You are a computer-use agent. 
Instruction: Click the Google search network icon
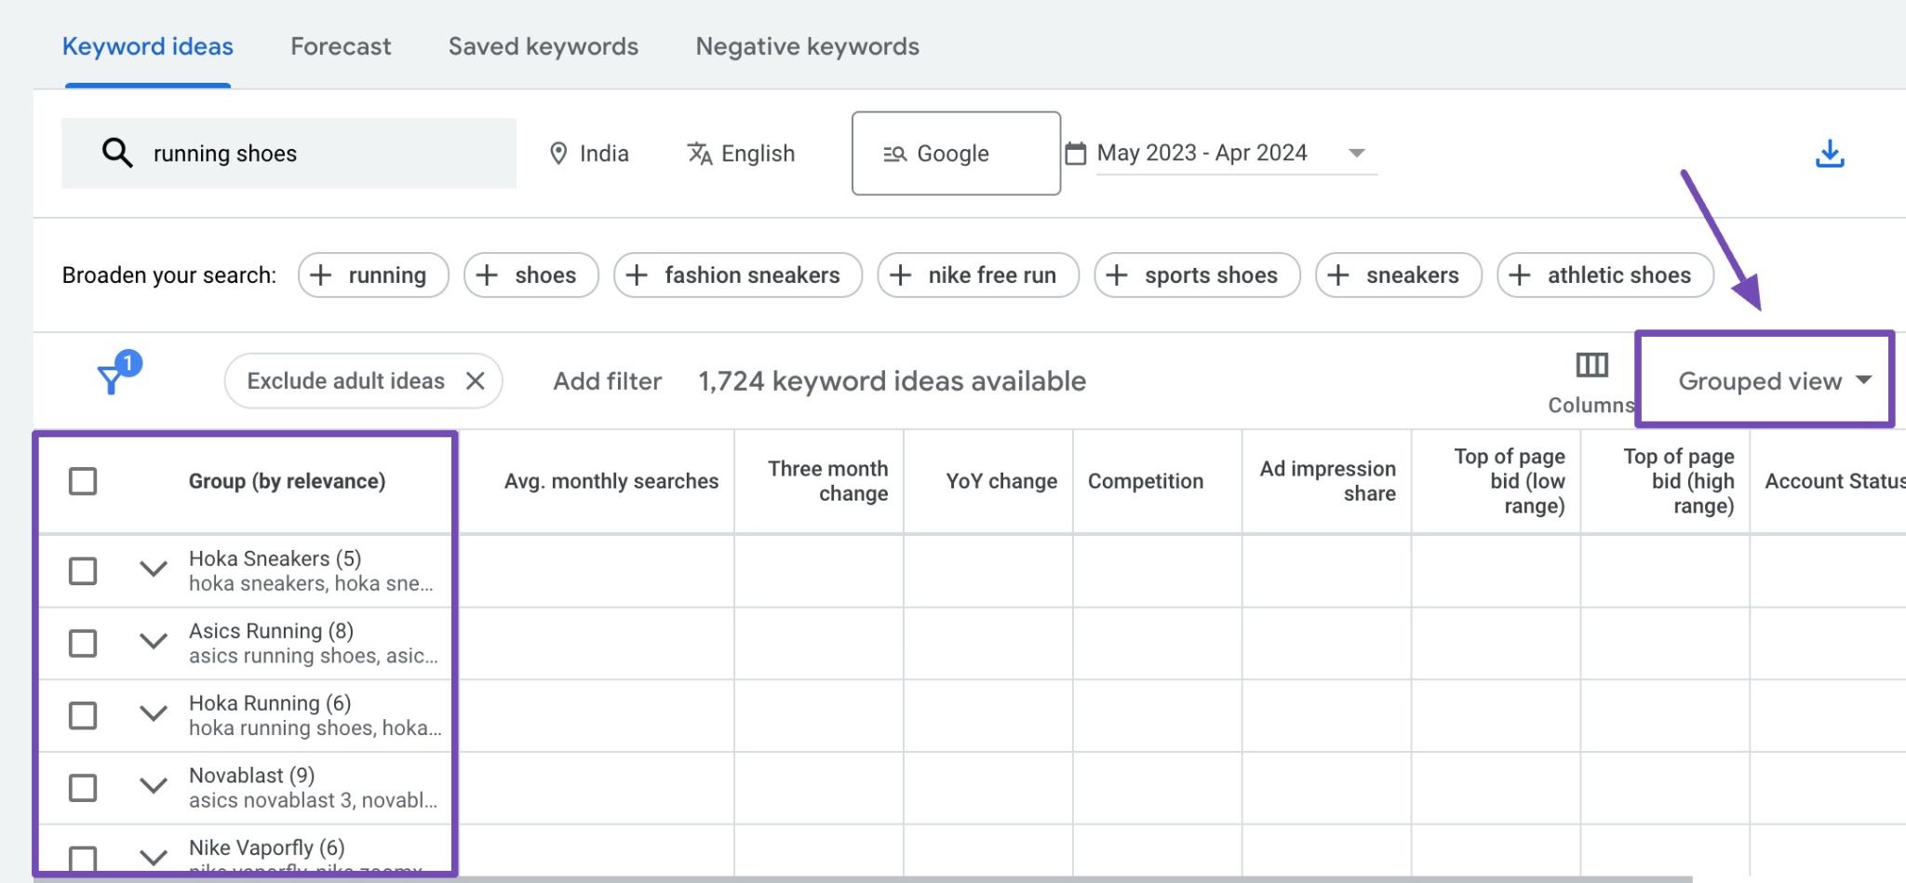[894, 154]
